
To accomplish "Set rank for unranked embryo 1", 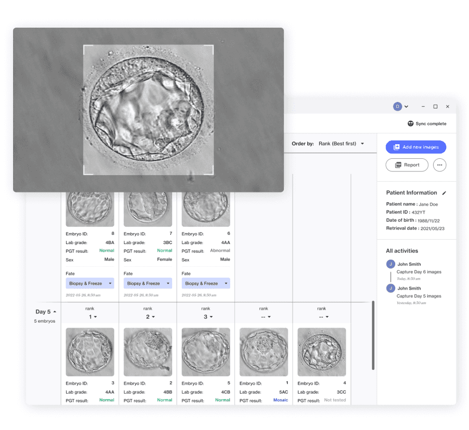I will pyautogui.click(x=264, y=317).
